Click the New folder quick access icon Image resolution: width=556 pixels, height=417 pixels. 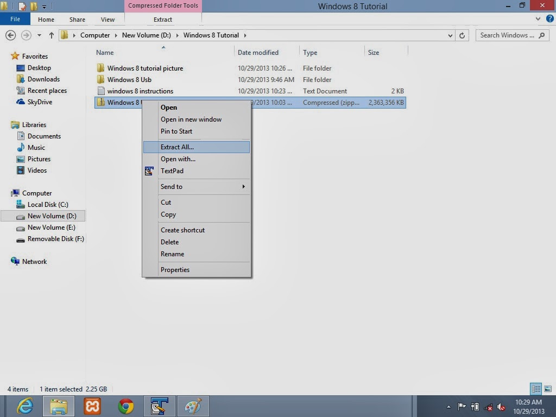tap(34, 6)
